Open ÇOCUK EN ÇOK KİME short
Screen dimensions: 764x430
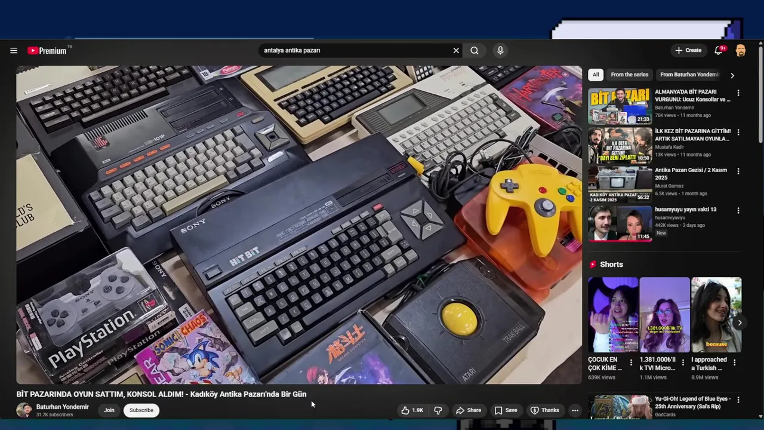(x=613, y=315)
